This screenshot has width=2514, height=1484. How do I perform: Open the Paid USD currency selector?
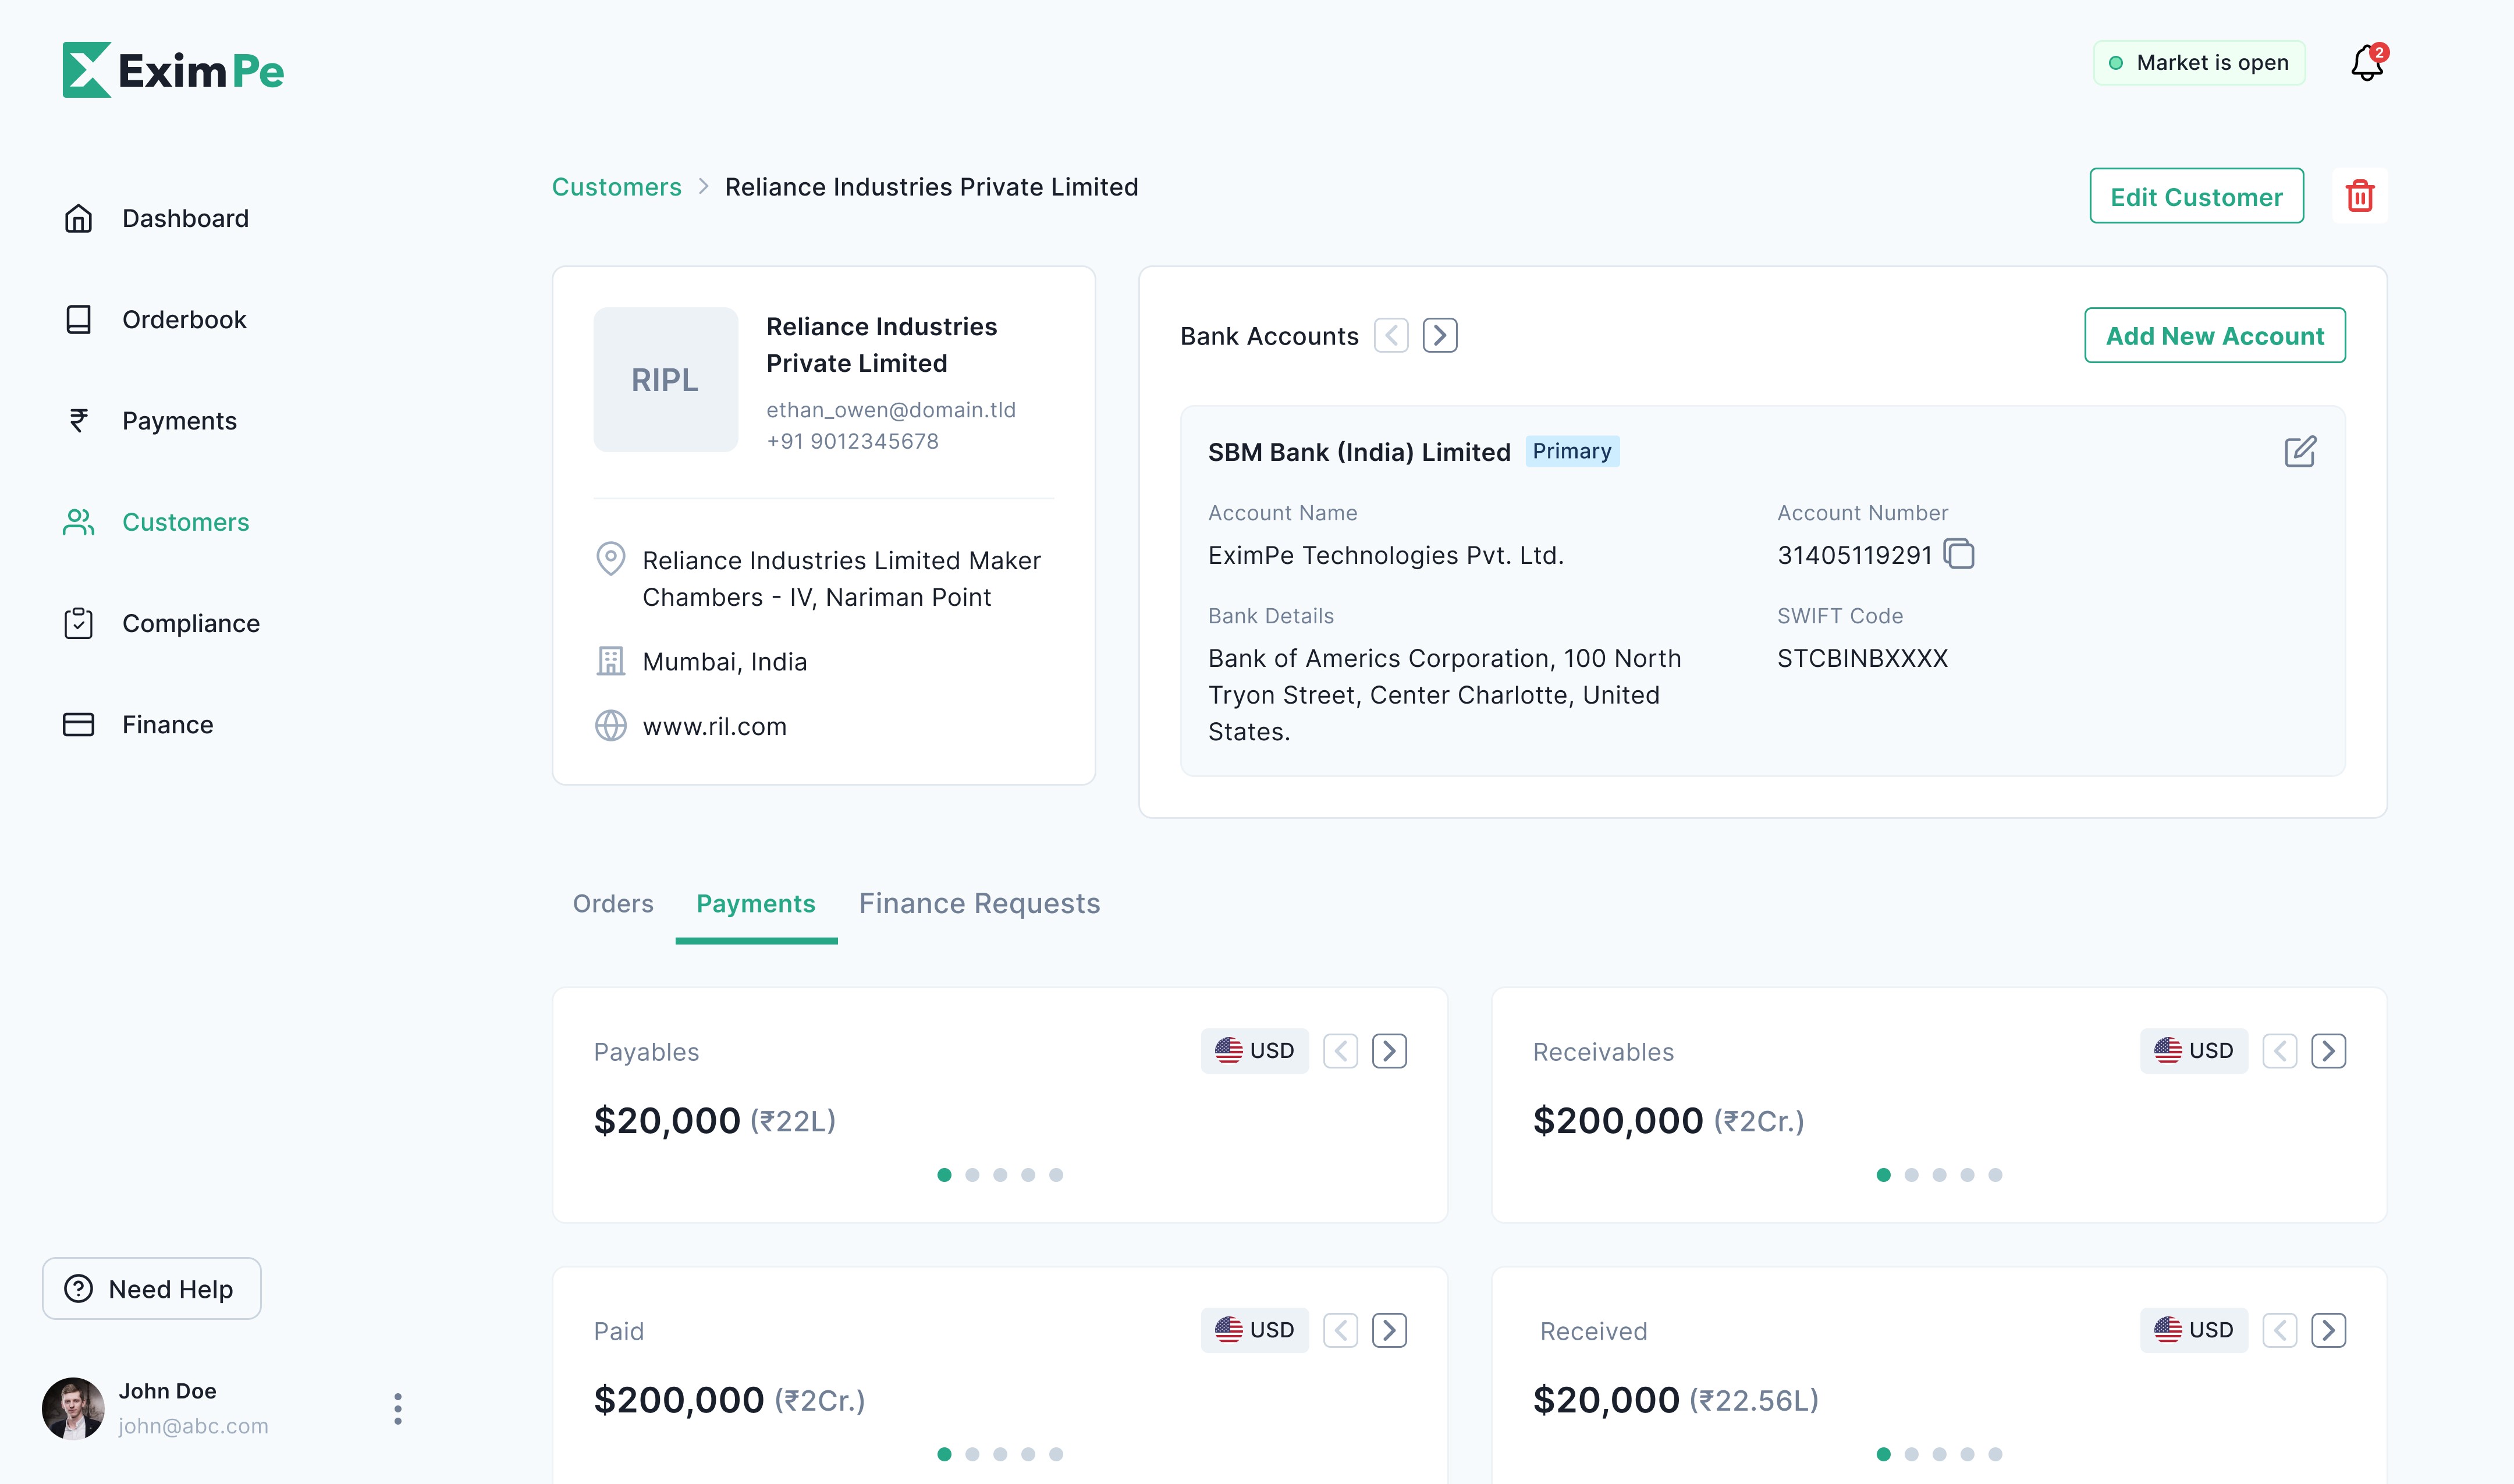point(1254,1329)
